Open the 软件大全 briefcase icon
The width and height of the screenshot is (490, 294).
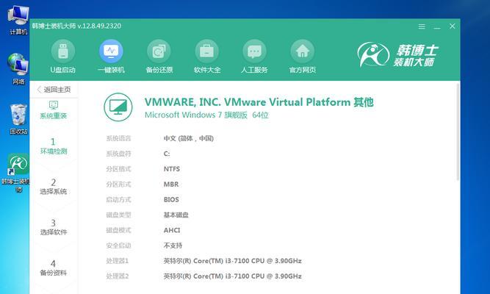pyautogui.click(x=207, y=51)
